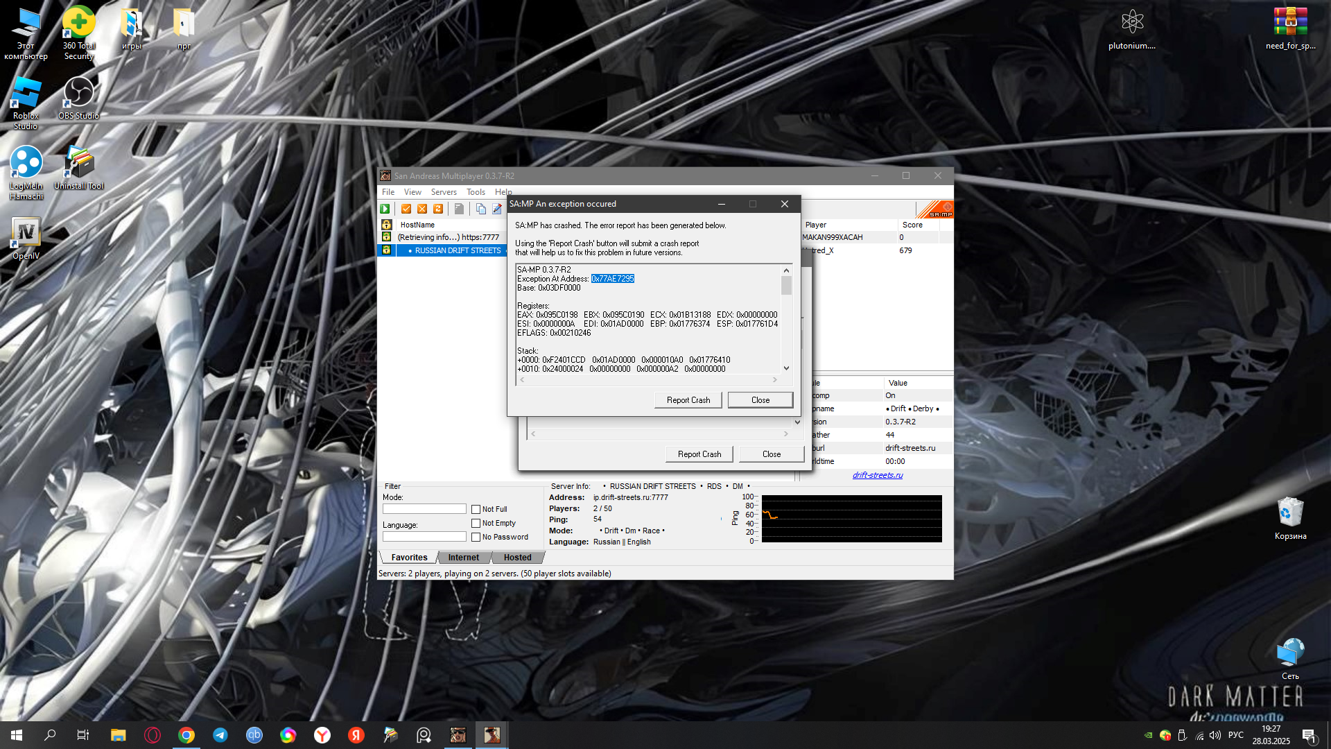This screenshot has width=1331, height=749.
Task: Open Google Chrome from the taskbar
Action: [186, 735]
